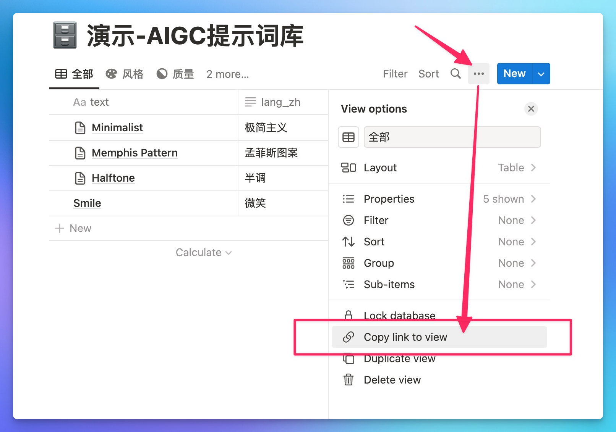This screenshot has height=432, width=616.
Task: Click the search magnifier icon
Action: [x=455, y=74]
